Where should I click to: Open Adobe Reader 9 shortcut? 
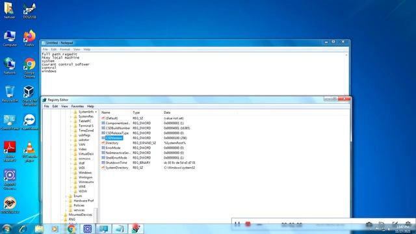point(10,151)
